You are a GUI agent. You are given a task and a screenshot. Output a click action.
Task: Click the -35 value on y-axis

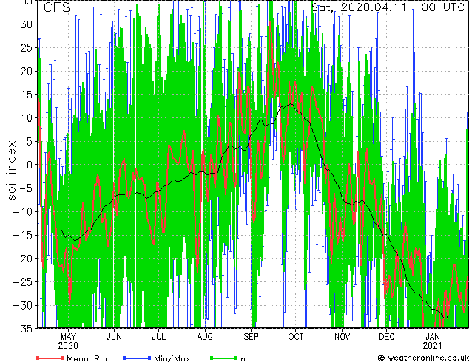(x=24, y=329)
